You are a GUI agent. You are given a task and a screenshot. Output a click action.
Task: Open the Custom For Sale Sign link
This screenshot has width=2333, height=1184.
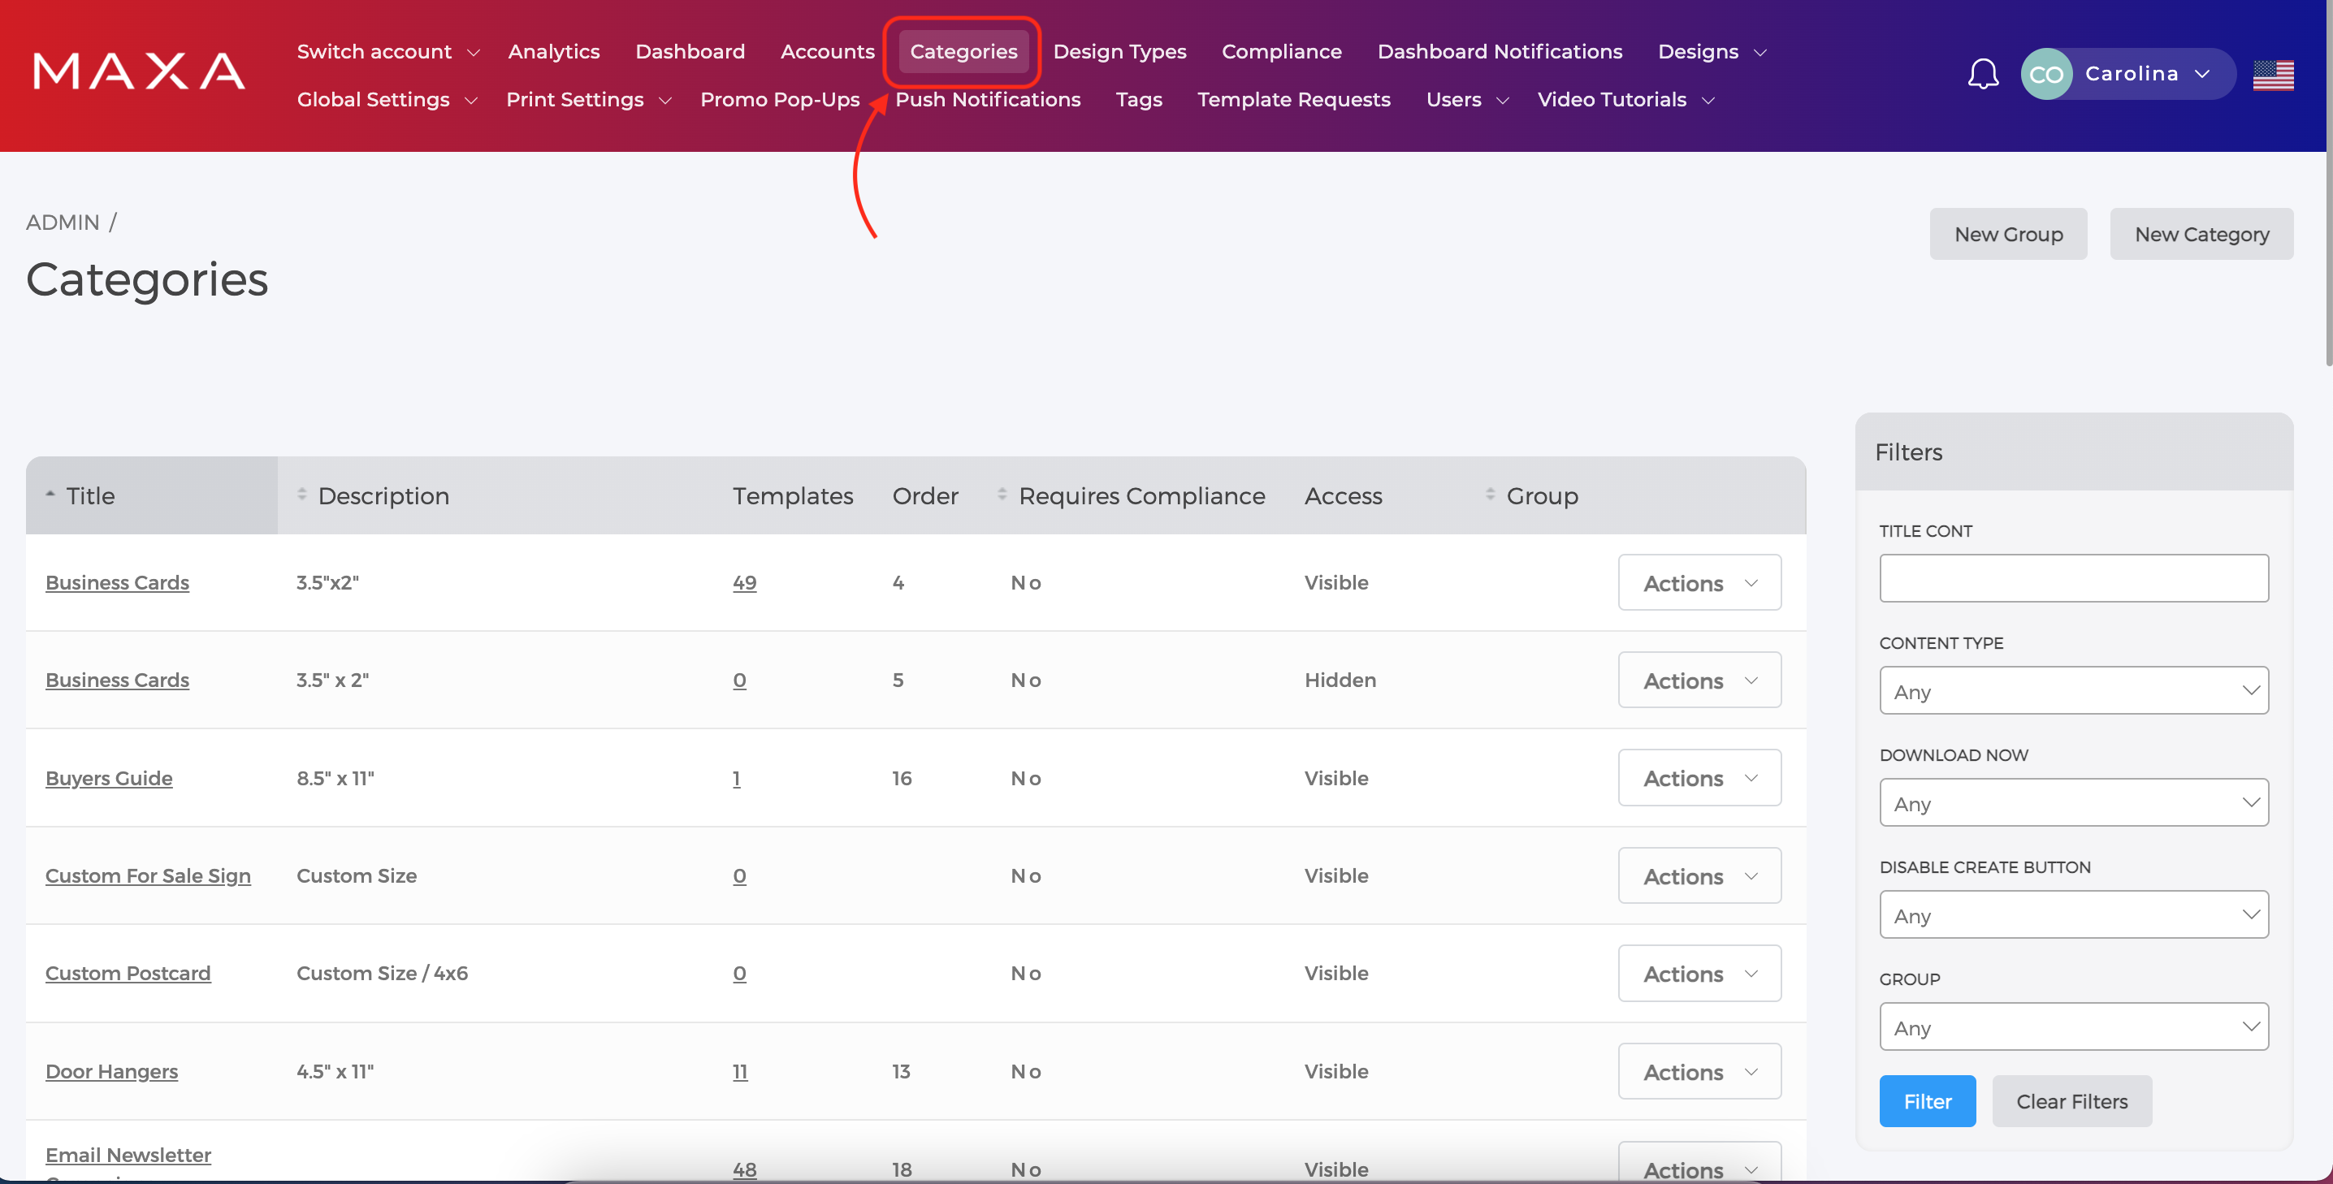(148, 875)
